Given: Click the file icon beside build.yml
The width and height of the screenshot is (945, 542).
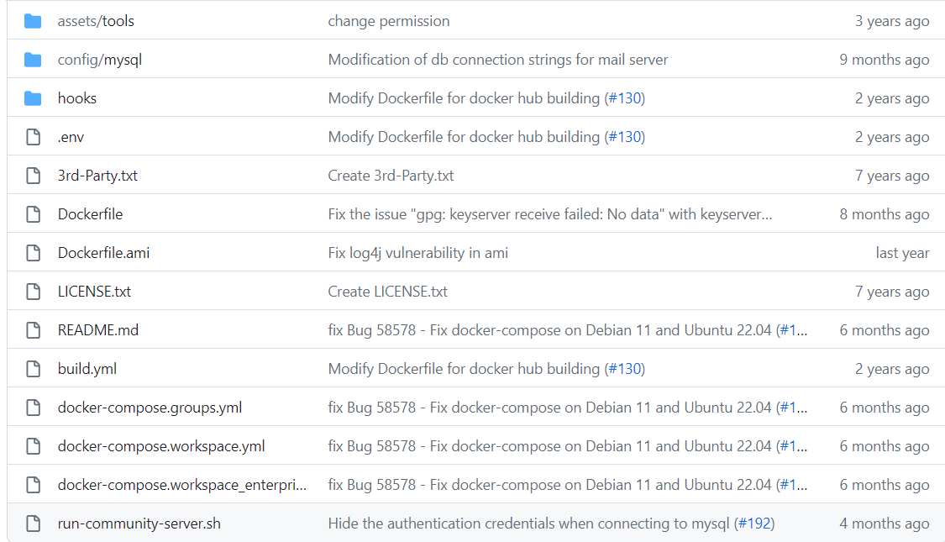Looking at the screenshot, I should pyautogui.click(x=33, y=368).
